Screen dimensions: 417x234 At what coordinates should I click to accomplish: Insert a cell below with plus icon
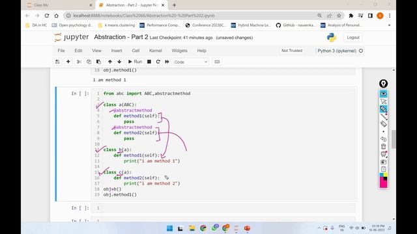[x=68, y=62]
